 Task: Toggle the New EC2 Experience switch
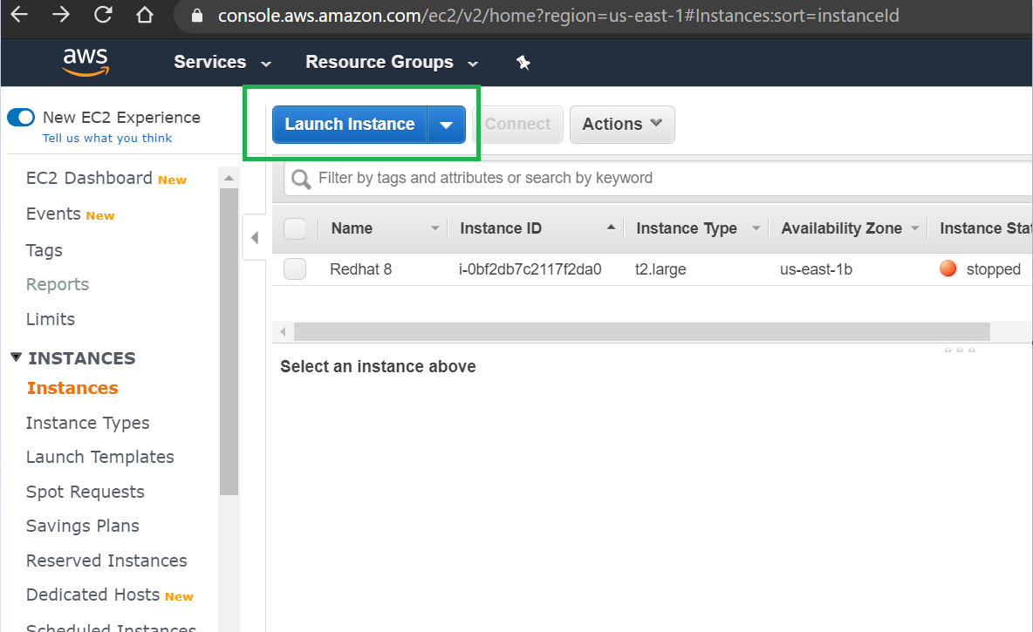coord(21,118)
